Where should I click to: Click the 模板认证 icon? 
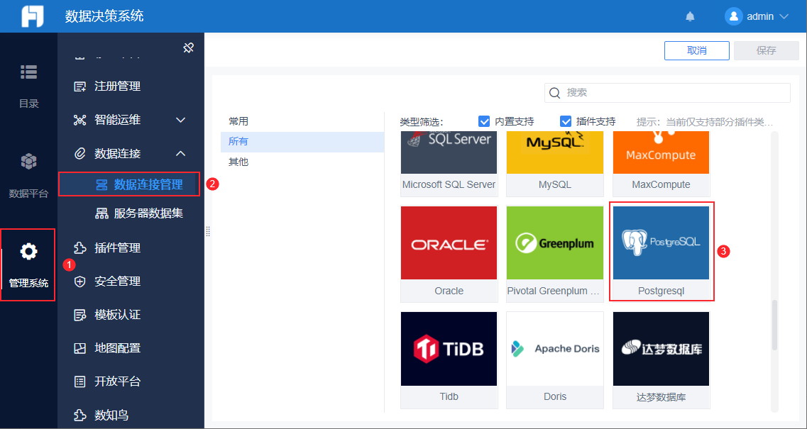click(x=79, y=315)
